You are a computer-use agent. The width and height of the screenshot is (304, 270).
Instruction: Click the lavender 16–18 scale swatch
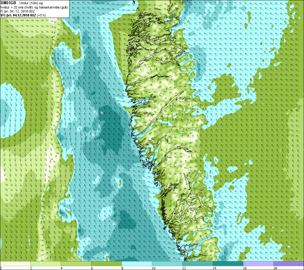258,264
